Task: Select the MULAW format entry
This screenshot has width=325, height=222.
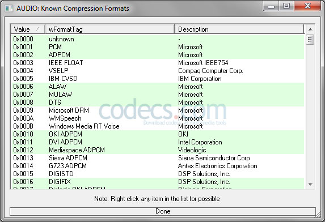Action: tap(60, 95)
